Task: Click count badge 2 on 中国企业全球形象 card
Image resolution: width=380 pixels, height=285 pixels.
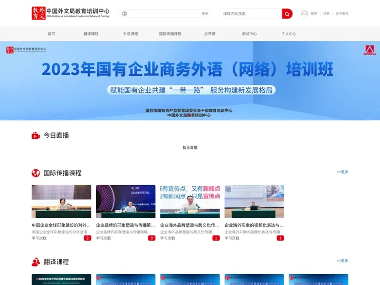Action: [x=88, y=238]
